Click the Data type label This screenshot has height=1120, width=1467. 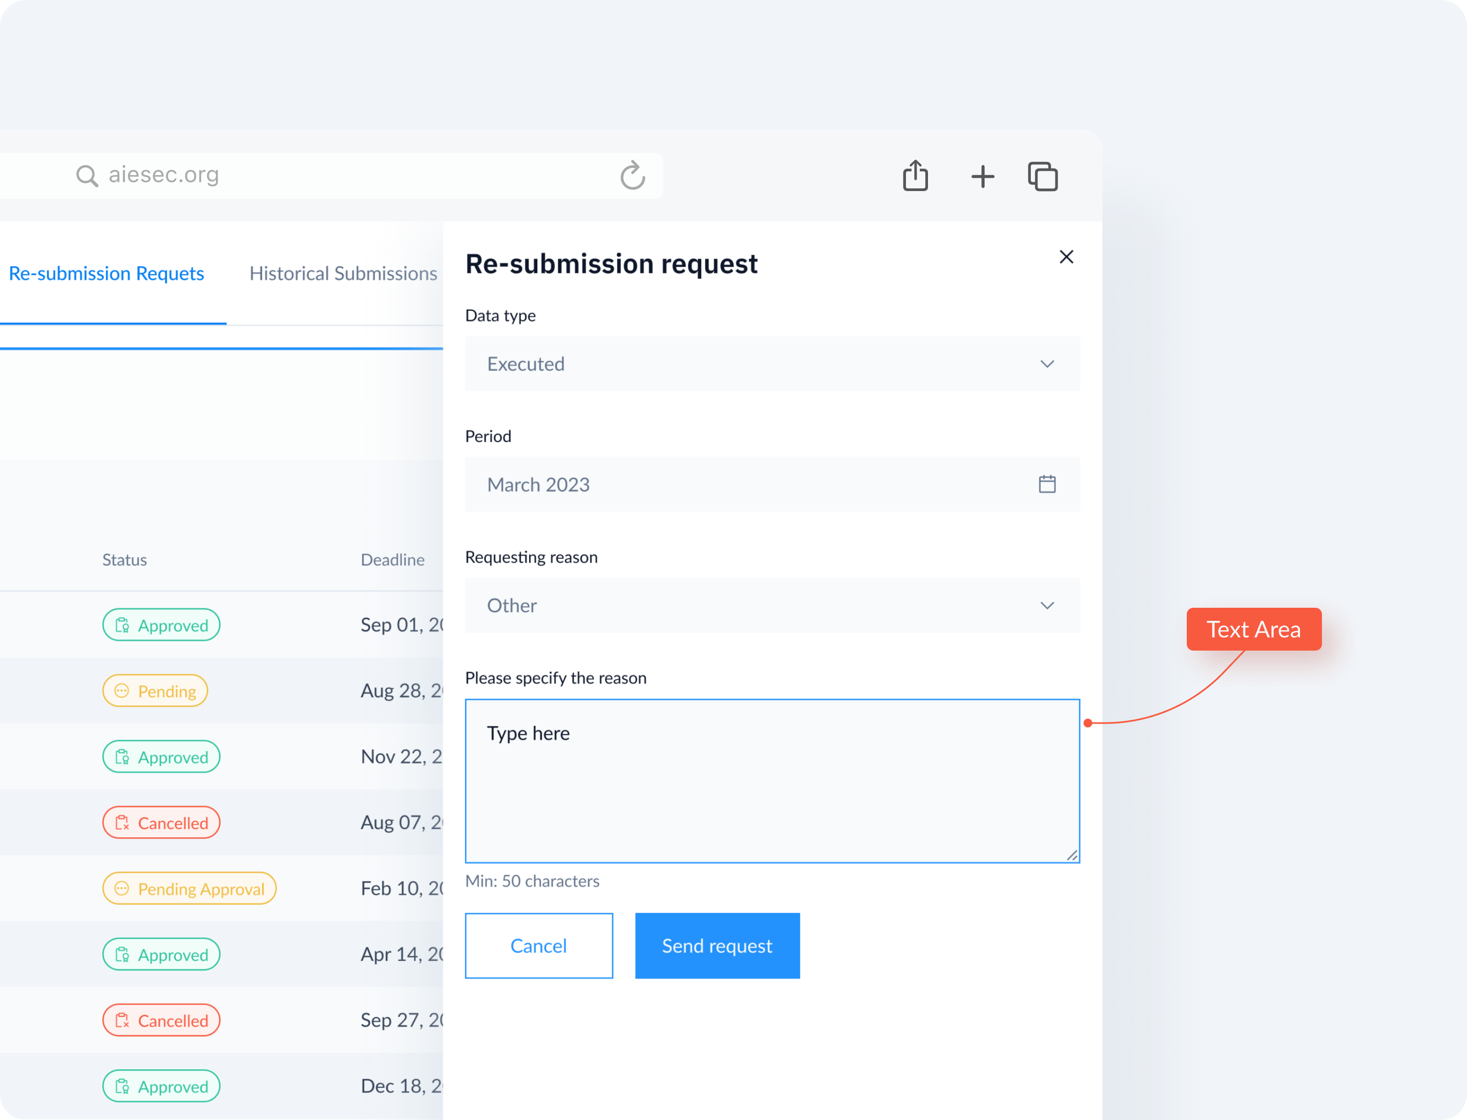point(501,315)
